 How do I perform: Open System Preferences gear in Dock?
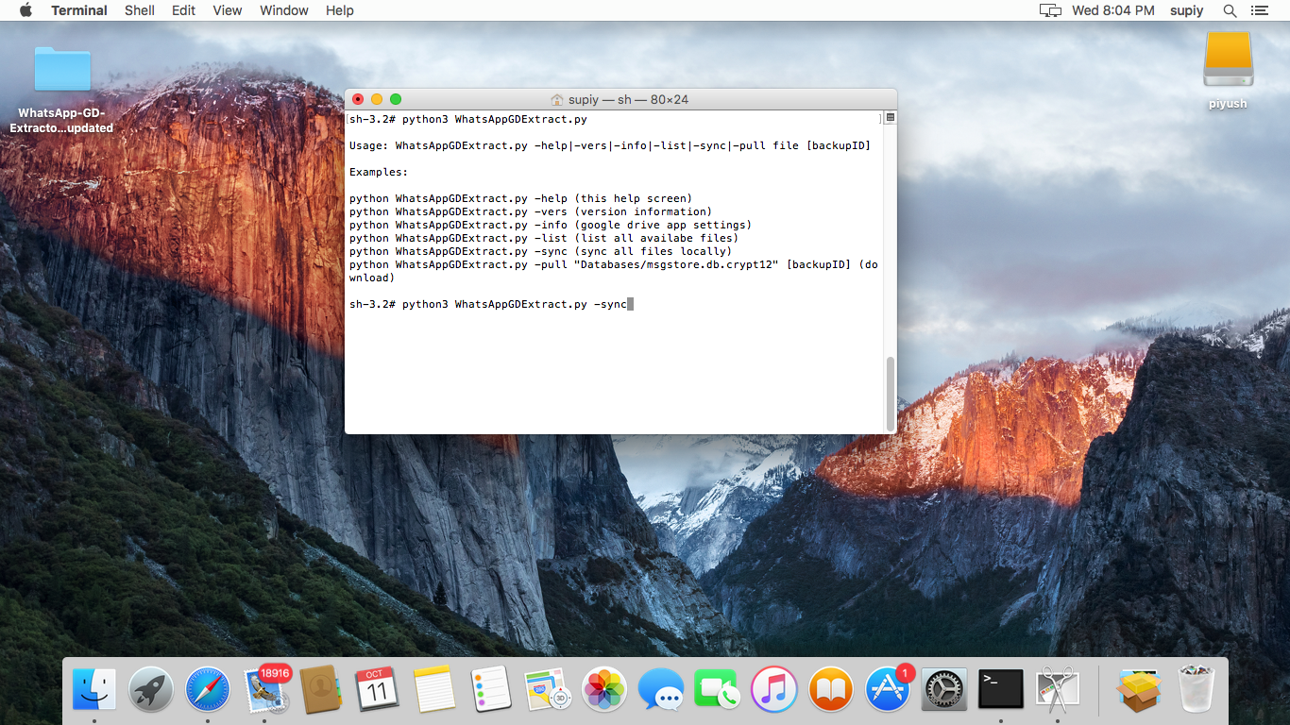pyautogui.click(x=944, y=690)
